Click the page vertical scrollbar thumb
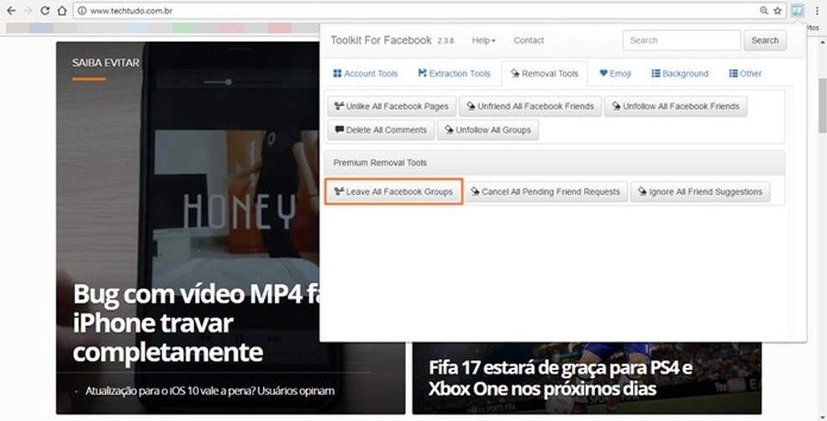Screen dimensions: 827x421 pyautogui.click(x=822, y=106)
